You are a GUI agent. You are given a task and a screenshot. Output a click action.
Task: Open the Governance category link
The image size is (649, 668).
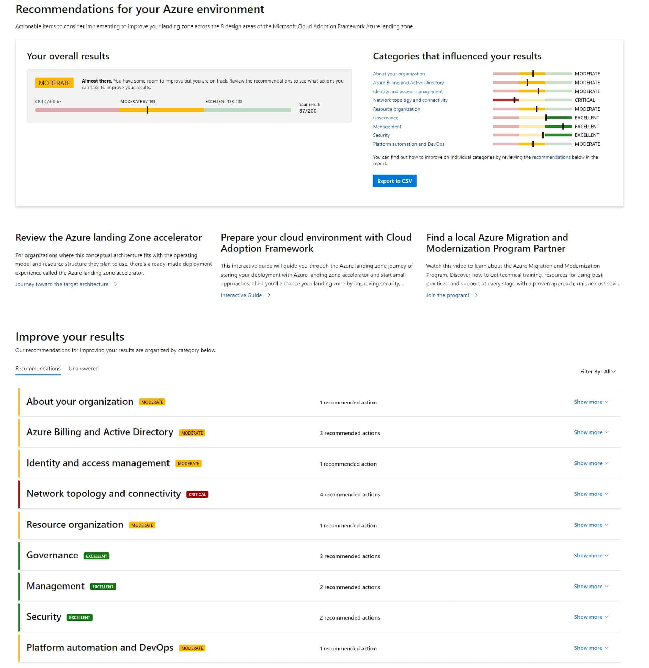click(x=386, y=118)
